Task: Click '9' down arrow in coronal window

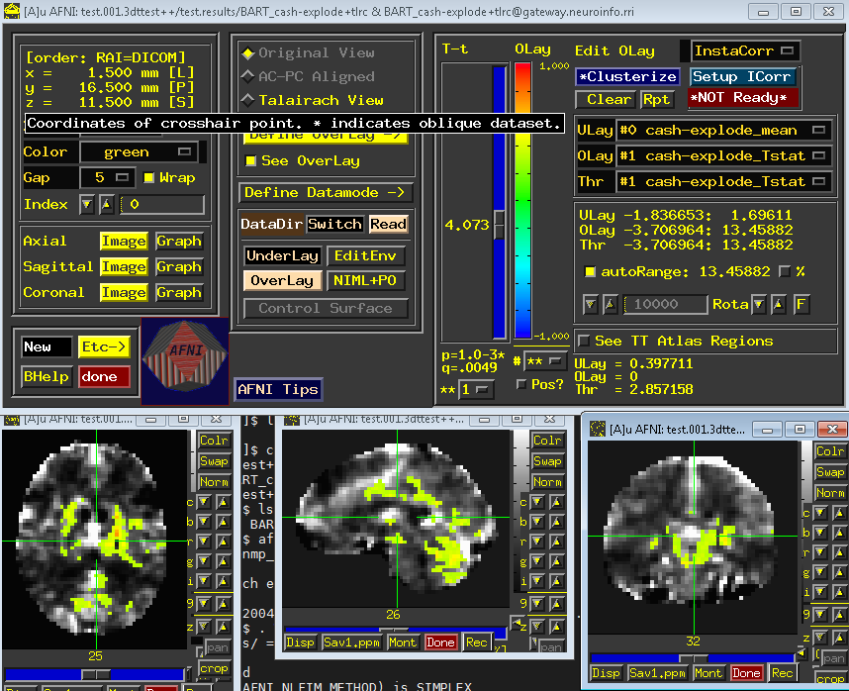Action: 820,614
